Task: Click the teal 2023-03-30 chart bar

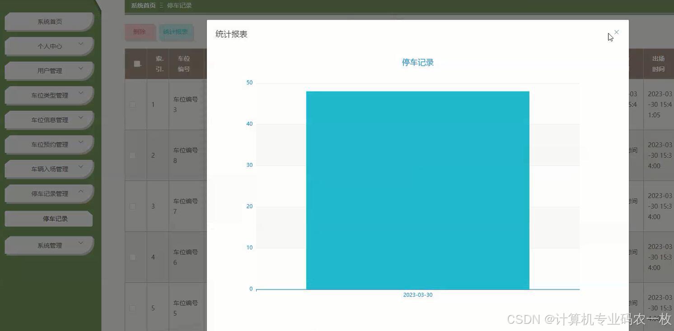Action: pos(418,190)
